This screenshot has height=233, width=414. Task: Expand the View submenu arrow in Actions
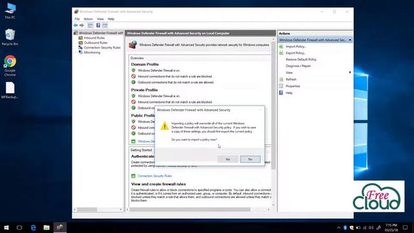tap(350, 72)
